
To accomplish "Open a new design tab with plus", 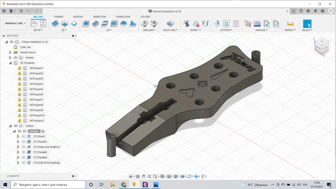I will (294, 11).
